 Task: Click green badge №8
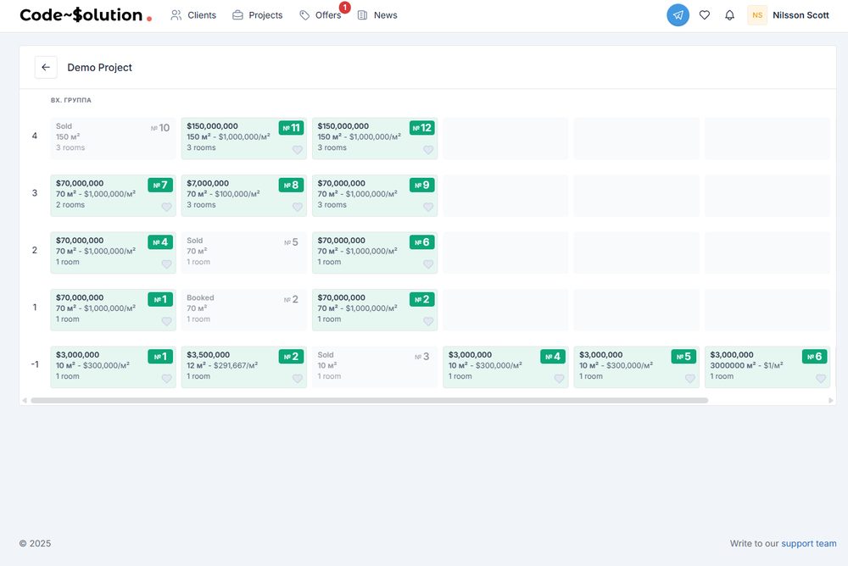[292, 186]
